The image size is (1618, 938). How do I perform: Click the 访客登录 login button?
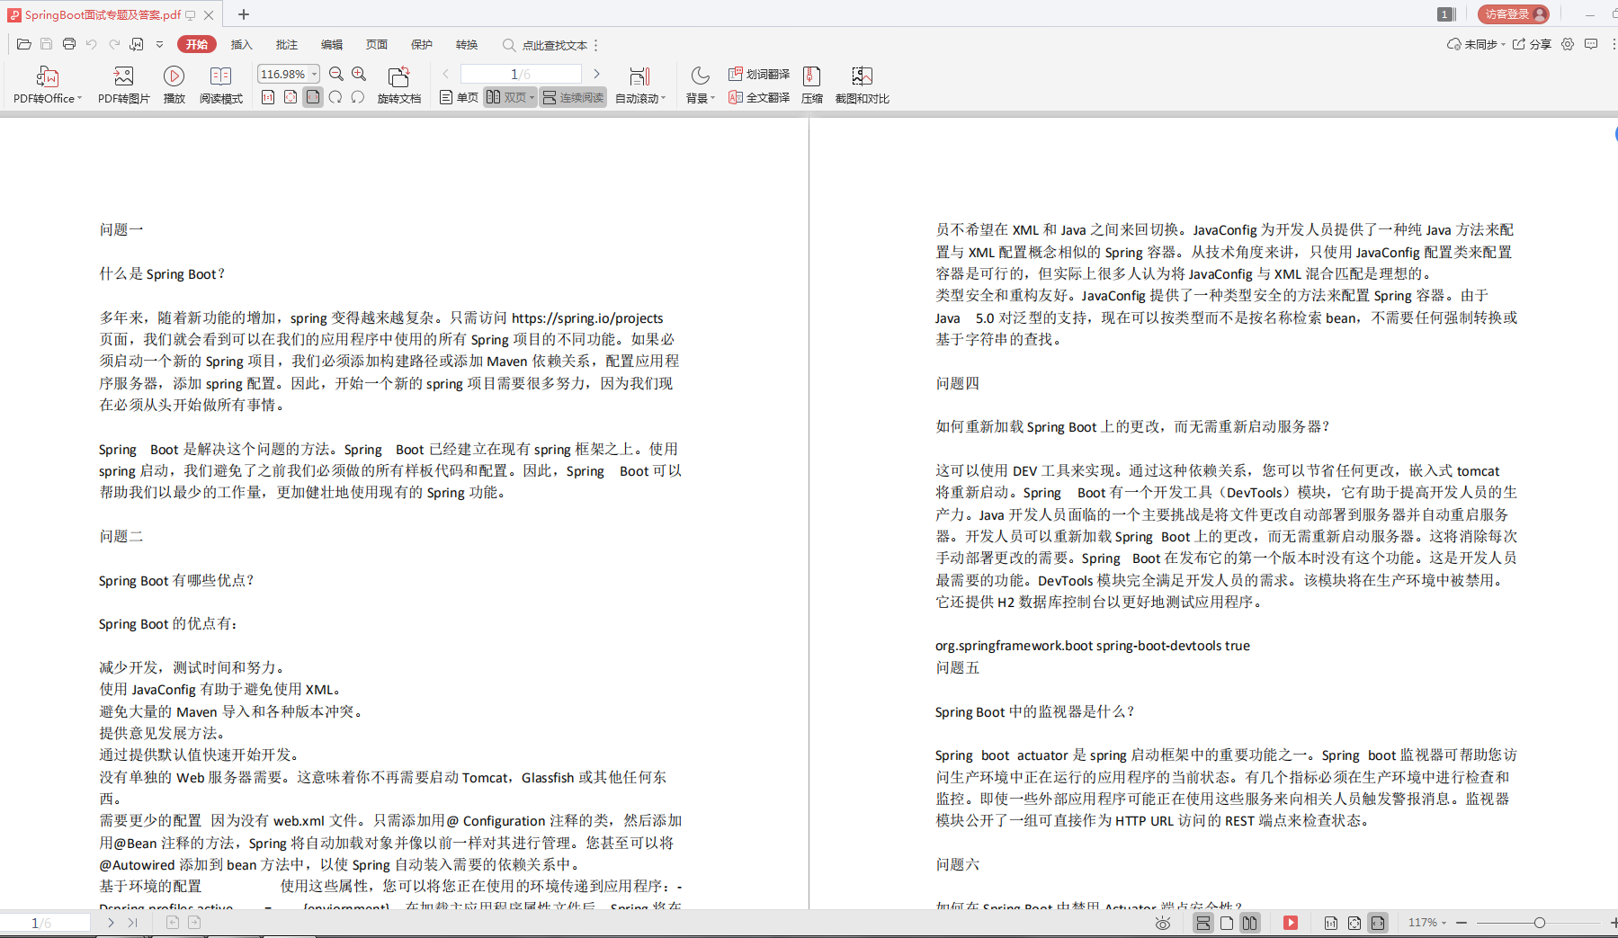click(1514, 13)
